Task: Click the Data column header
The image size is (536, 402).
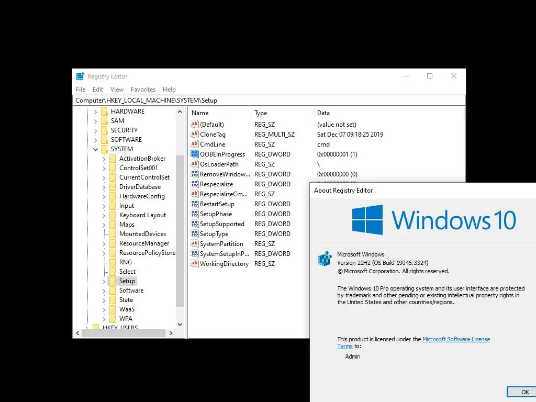Action: 389,113
